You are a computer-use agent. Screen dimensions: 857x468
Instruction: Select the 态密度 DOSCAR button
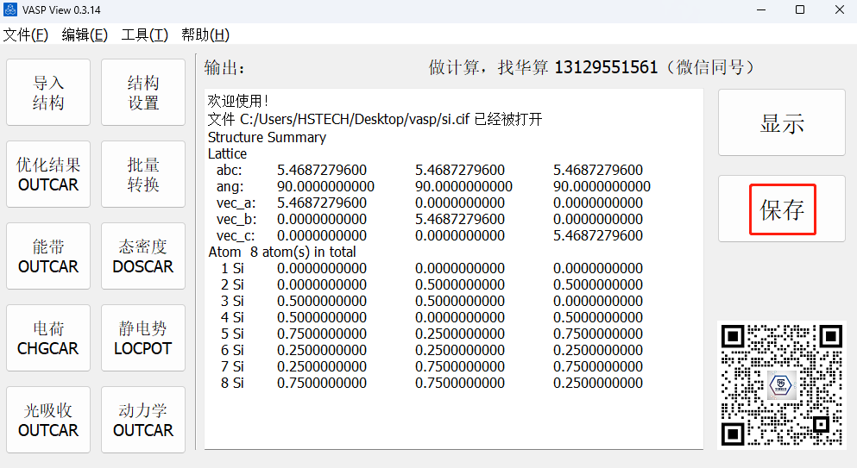click(143, 257)
